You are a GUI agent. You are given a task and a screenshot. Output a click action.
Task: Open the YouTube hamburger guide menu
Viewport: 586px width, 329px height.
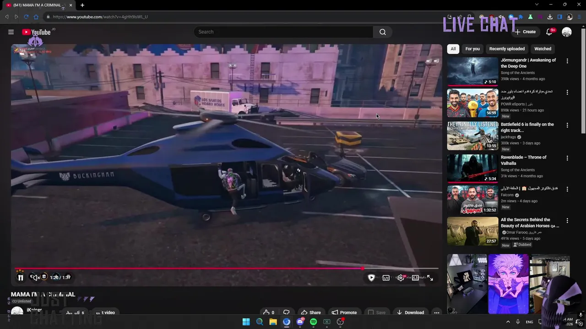coord(11,32)
